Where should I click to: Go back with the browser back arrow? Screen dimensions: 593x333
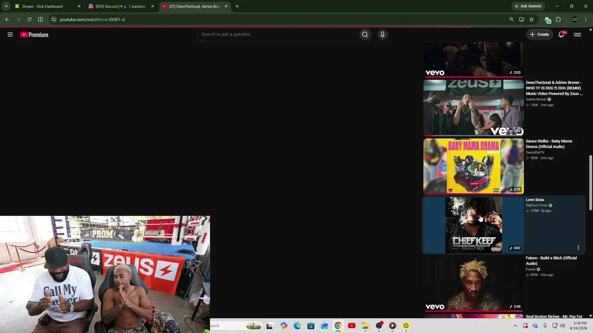coord(7,19)
